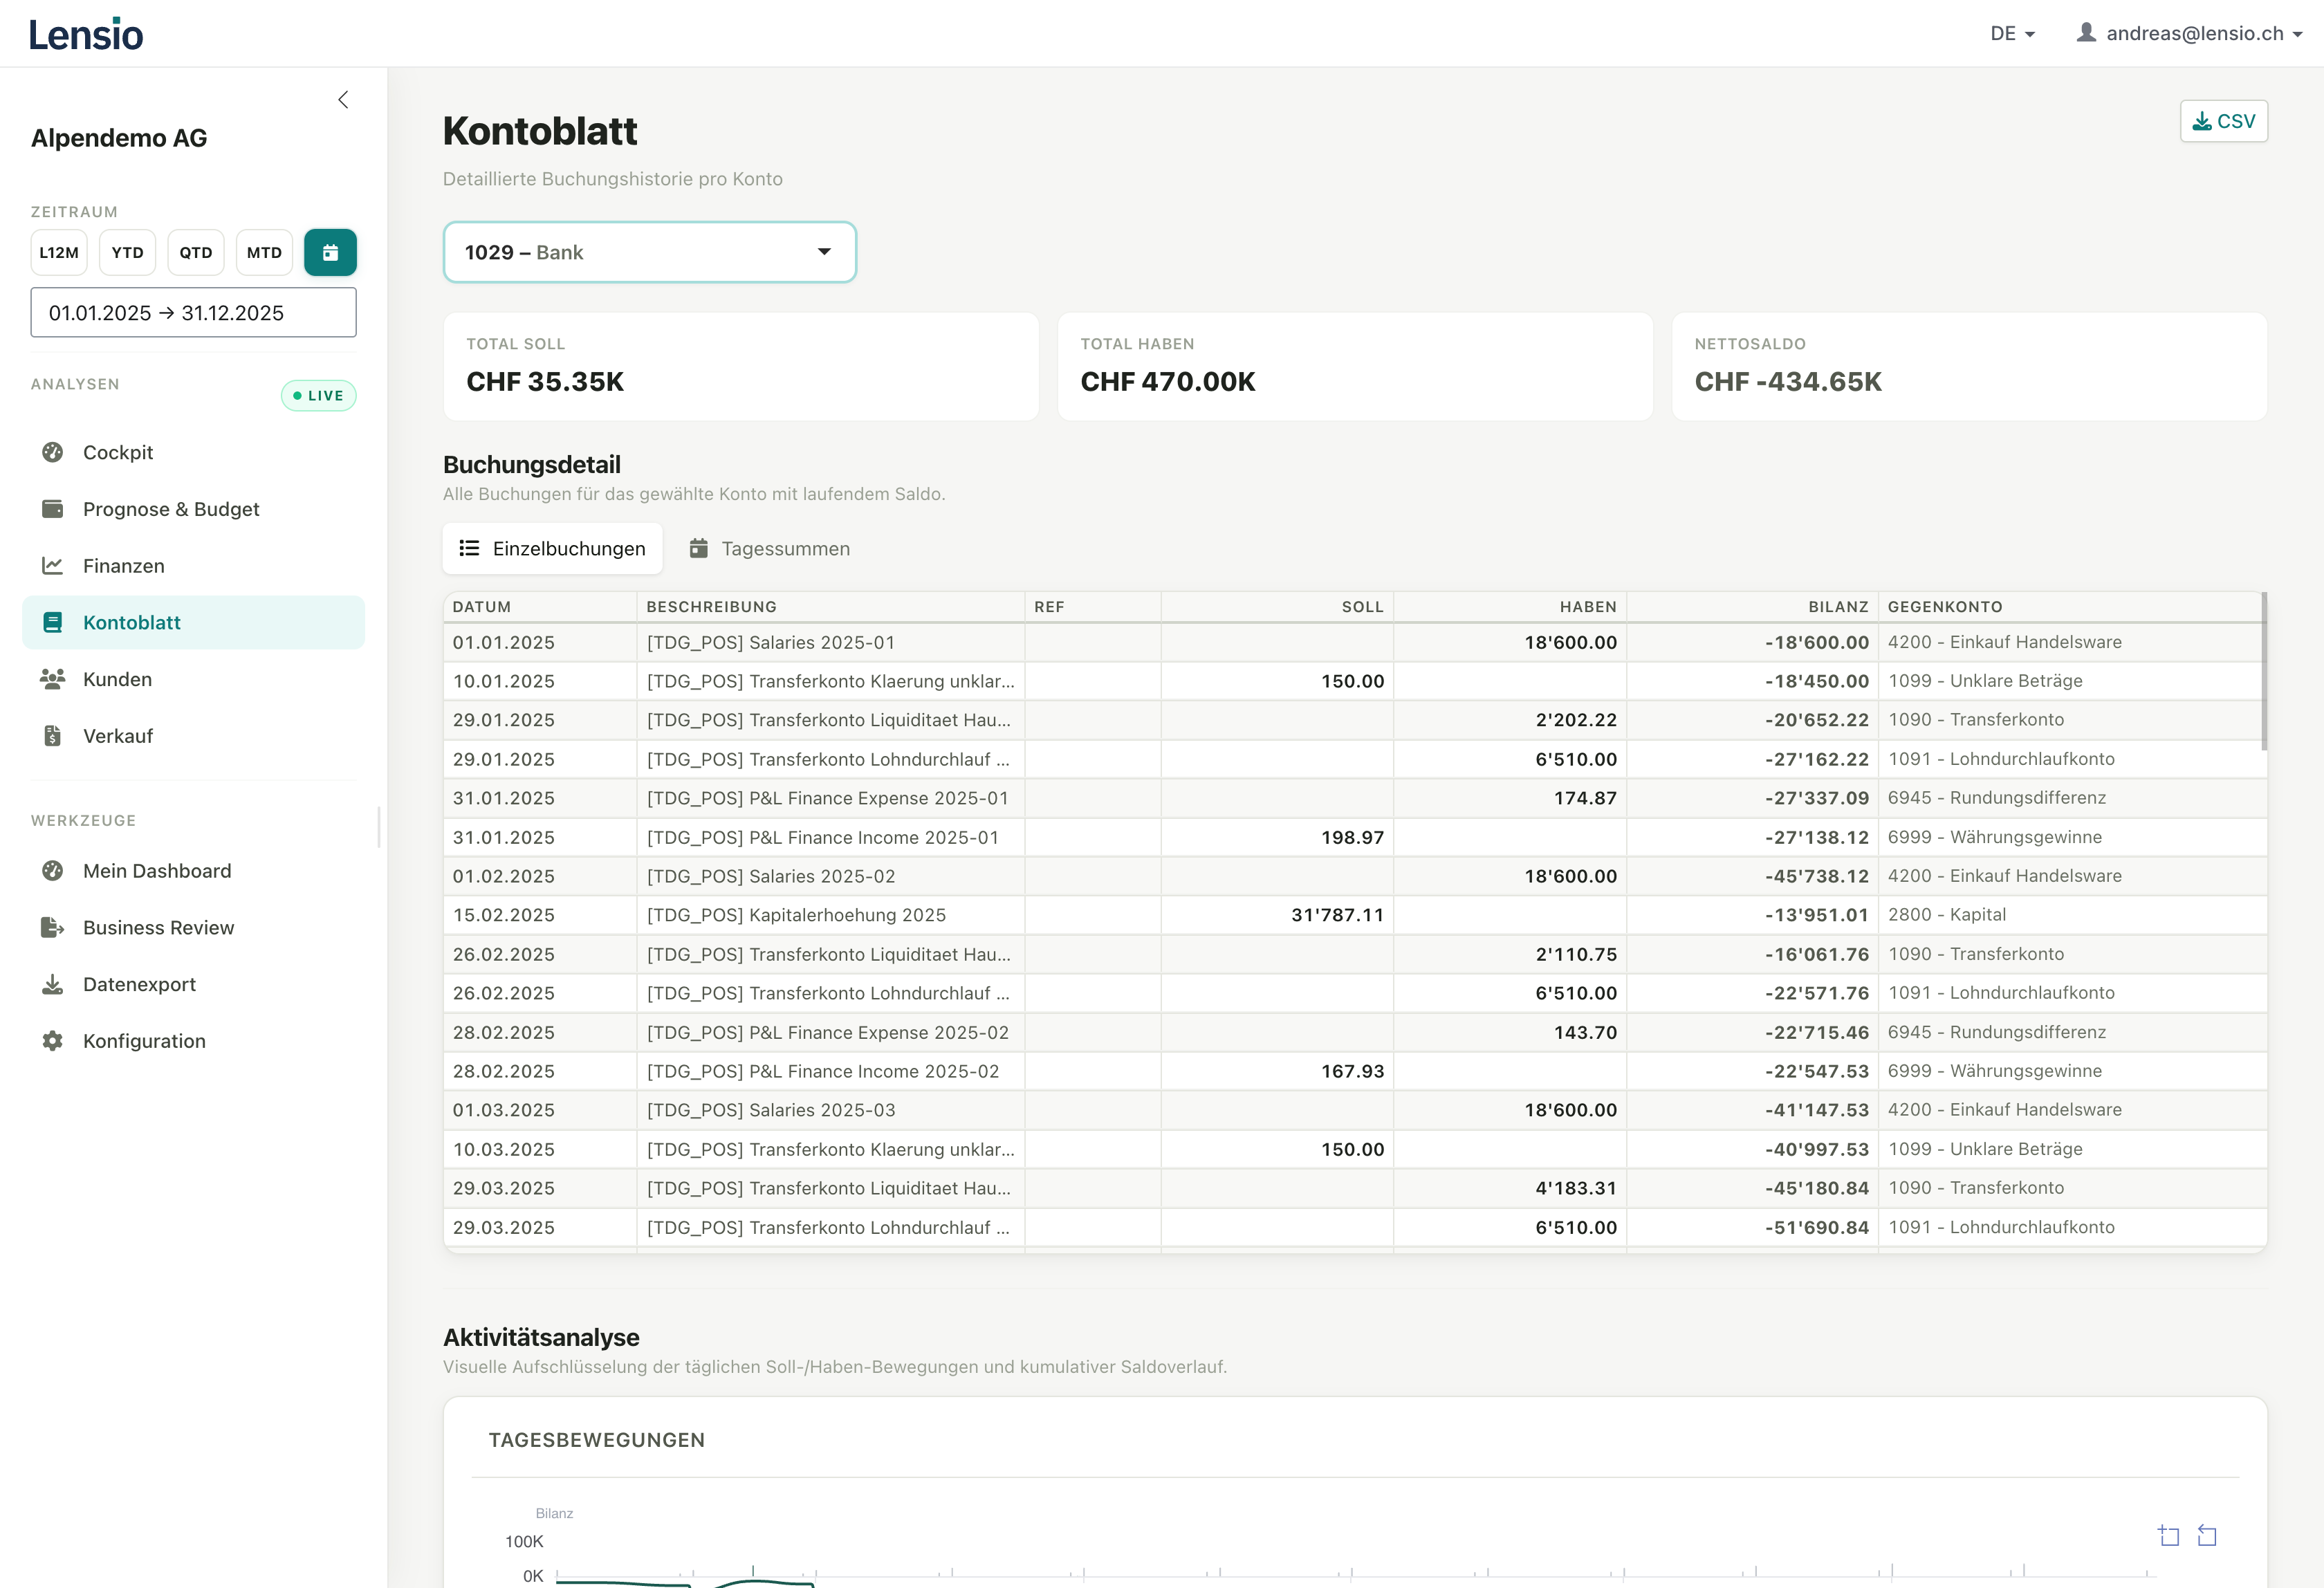Click the Datenexport download icon
The image size is (2324, 1588).
point(53,985)
